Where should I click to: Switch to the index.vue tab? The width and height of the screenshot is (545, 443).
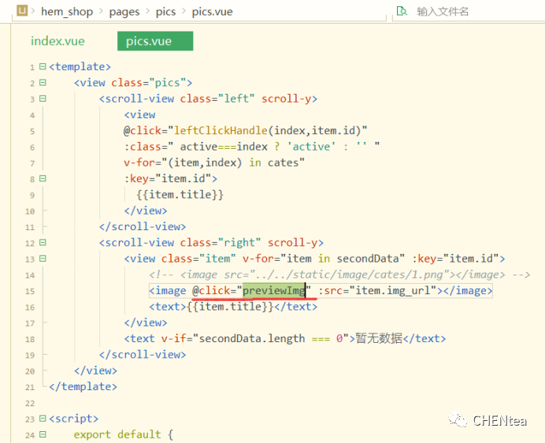(57, 41)
